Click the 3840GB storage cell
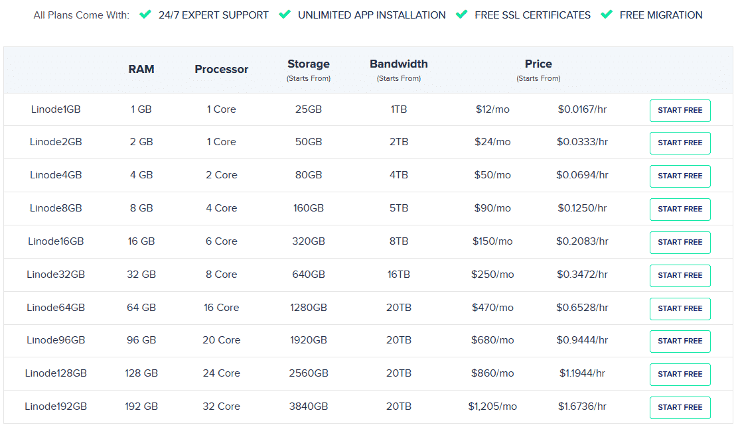The image size is (738, 431). (309, 406)
